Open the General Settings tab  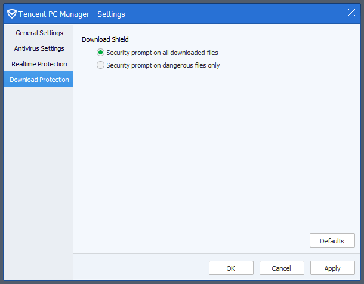click(x=39, y=33)
